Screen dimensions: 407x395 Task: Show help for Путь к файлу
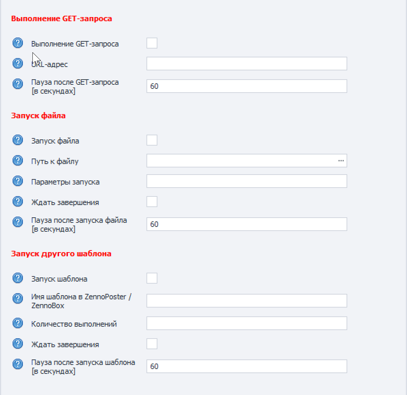pos(18,161)
